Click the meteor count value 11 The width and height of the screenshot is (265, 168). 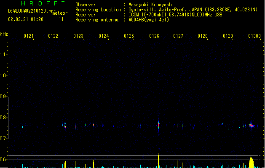[x=61, y=19]
